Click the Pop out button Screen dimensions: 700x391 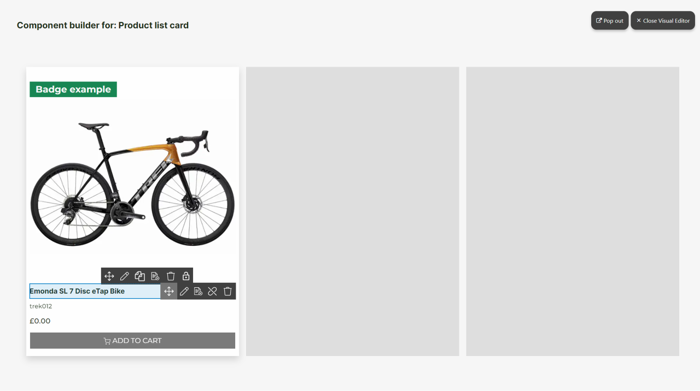(610, 21)
